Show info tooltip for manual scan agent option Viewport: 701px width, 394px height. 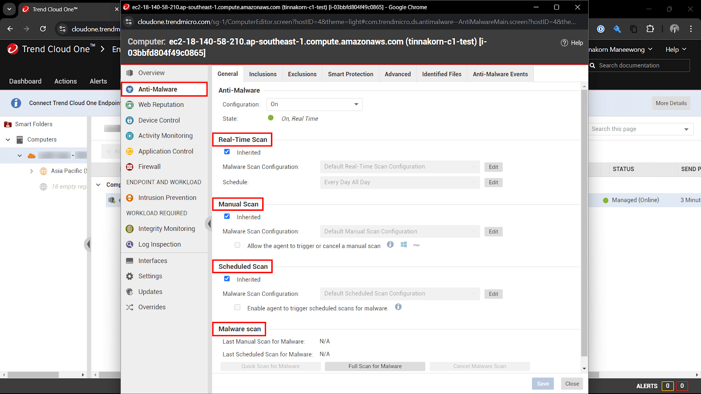pyautogui.click(x=390, y=244)
